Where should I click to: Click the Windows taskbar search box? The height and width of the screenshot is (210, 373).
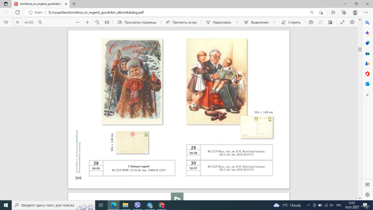53,205
